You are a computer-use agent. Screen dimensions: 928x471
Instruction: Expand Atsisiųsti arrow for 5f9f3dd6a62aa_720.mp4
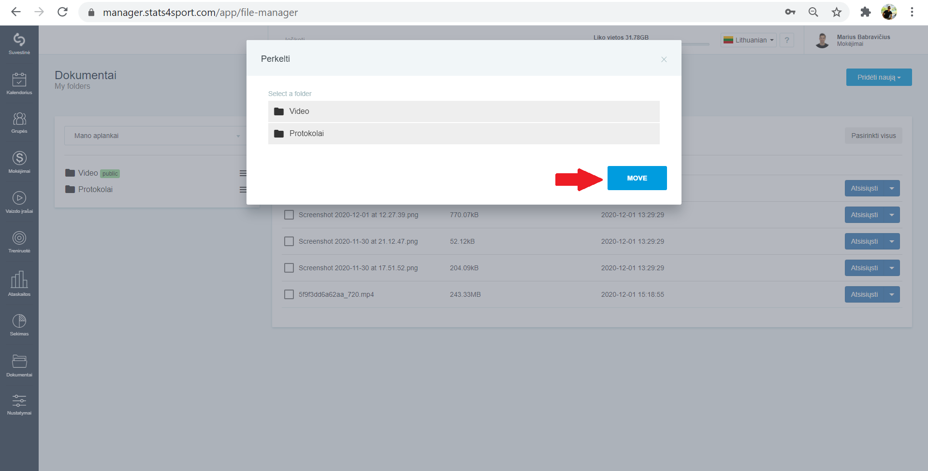tap(892, 294)
